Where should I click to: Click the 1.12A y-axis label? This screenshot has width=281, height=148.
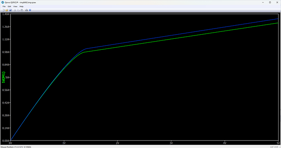coord(6,39)
